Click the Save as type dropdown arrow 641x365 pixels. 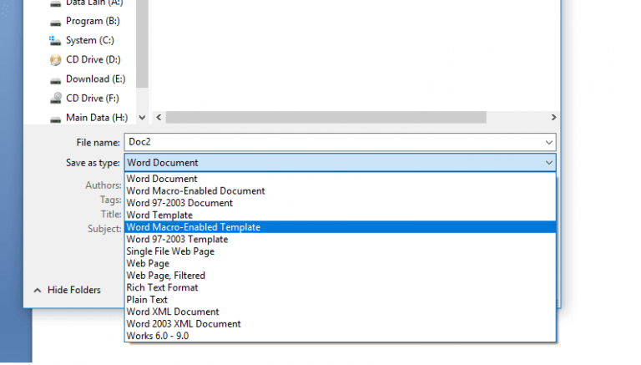[x=549, y=163]
